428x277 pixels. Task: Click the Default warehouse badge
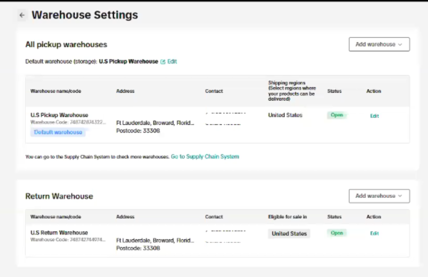coord(58,132)
